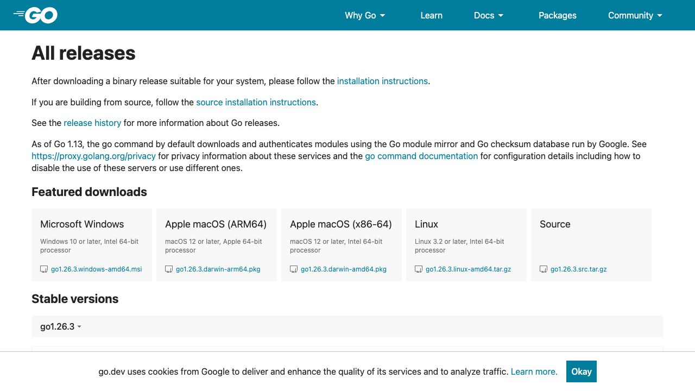
Task: Click the Source card heading
Action: [555, 224]
